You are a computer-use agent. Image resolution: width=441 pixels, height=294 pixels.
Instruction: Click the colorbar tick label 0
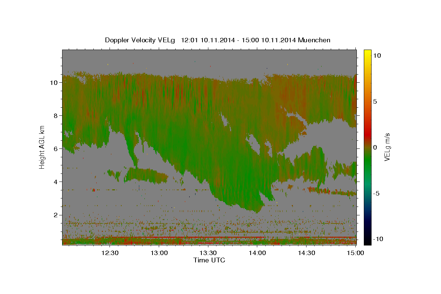pyautogui.click(x=375, y=147)
